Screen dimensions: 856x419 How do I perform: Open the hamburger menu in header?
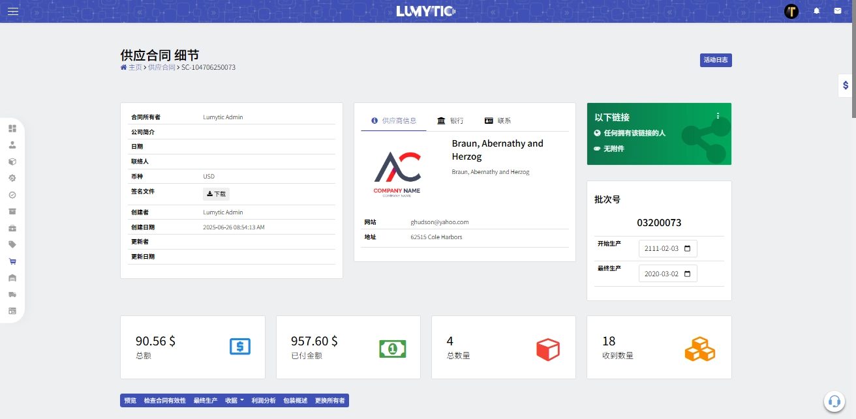[13, 11]
